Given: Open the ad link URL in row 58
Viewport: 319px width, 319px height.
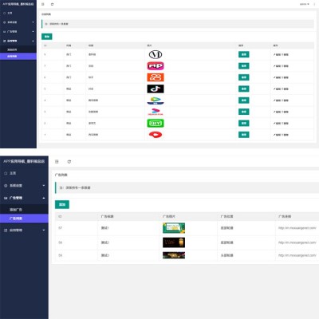Looking at the screenshot, I should click(297, 242).
